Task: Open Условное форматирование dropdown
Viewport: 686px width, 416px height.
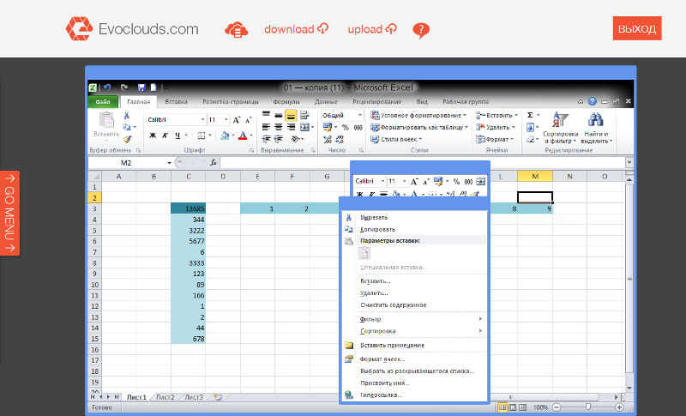Action: point(418,115)
